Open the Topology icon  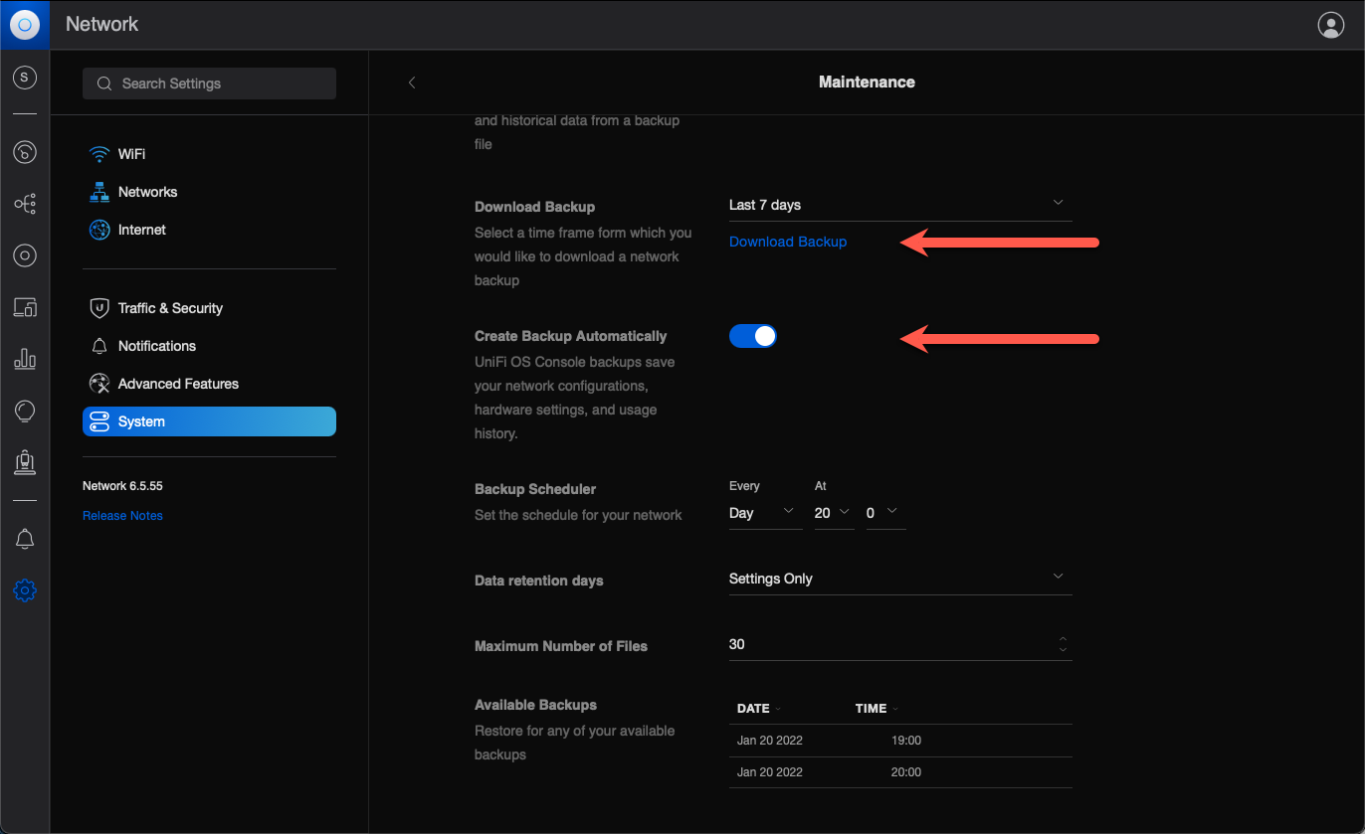[x=25, y=205]
